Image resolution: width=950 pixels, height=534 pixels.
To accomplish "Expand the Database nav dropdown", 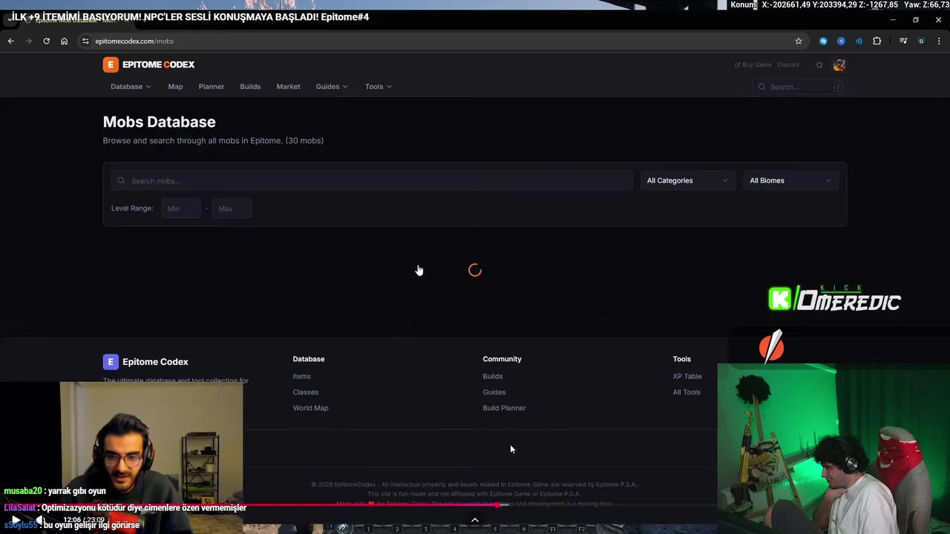I will (x=131, y=87).
